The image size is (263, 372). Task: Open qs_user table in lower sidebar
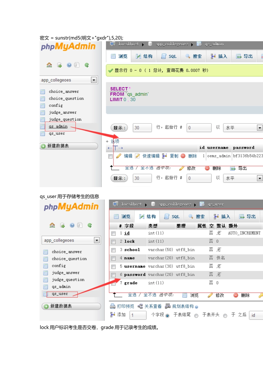(60, 294)
